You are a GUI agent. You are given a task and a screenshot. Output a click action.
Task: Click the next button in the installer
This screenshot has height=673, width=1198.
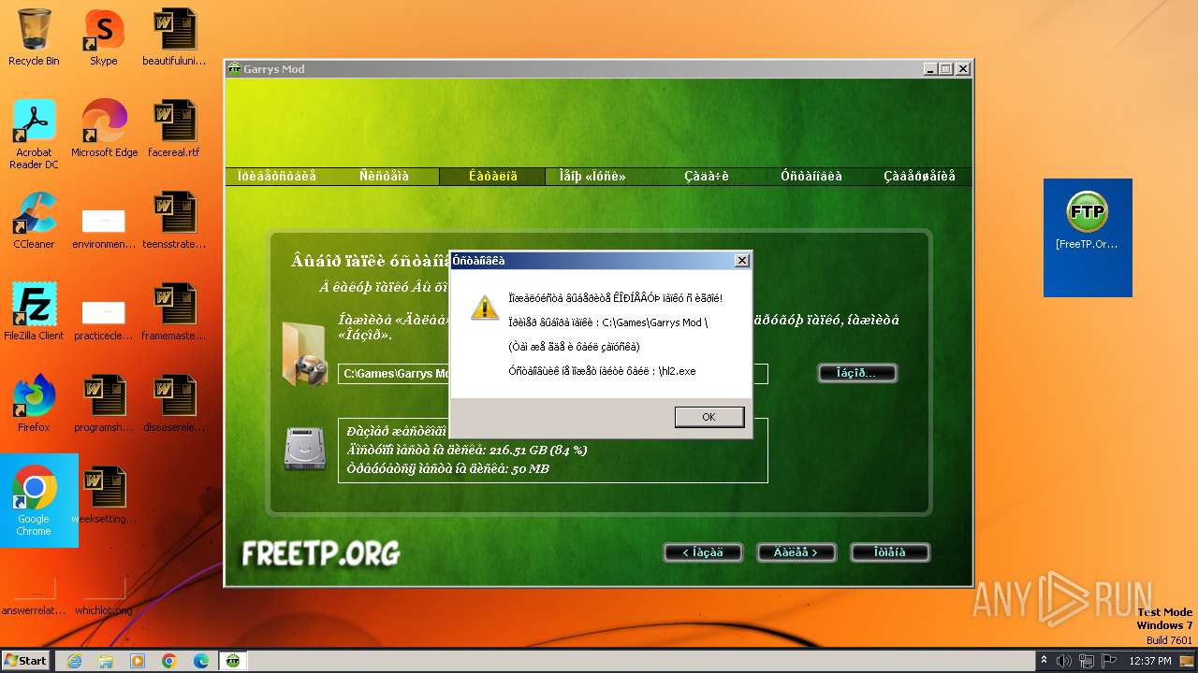click(x=796, y=552)
